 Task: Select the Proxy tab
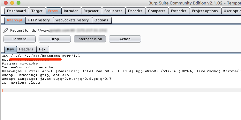point(53,11)
